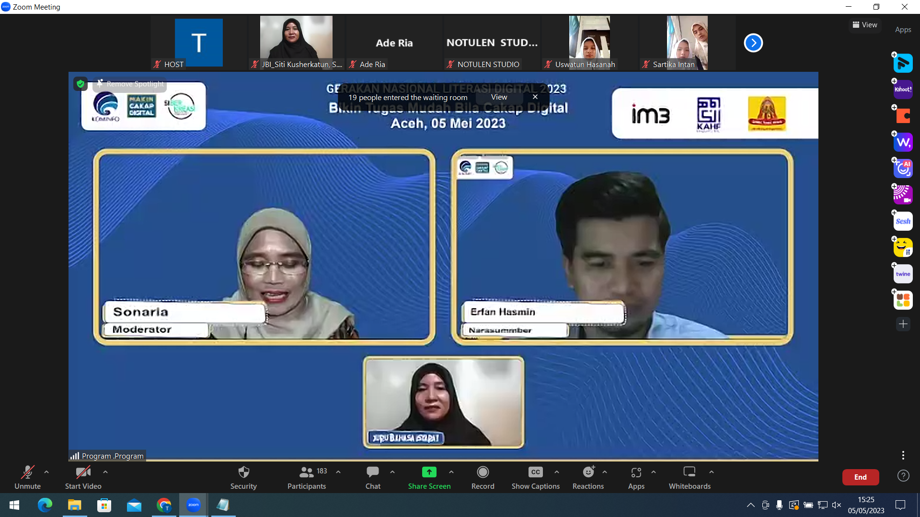Open Apps from the bottom toolbar
The width and height of the screenshot is (920, 517).
(636, 478)
